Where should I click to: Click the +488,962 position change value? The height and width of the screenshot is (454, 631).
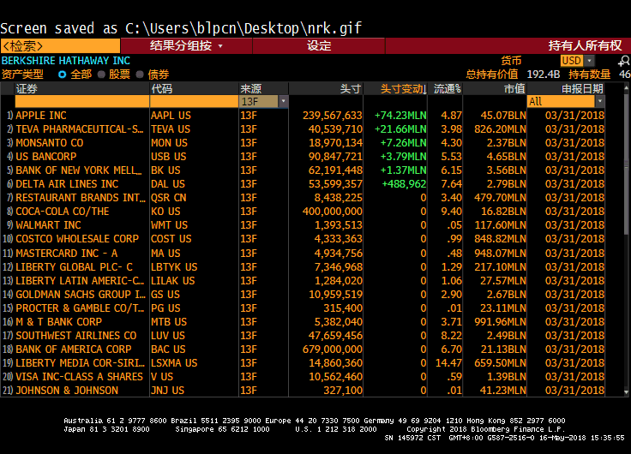coord(404,184)
